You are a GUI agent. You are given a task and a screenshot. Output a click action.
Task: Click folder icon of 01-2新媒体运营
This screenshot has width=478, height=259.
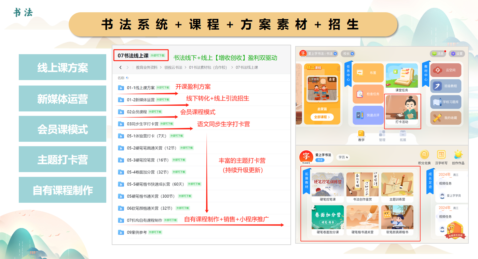pyautogui.click(x=121, y=100)
